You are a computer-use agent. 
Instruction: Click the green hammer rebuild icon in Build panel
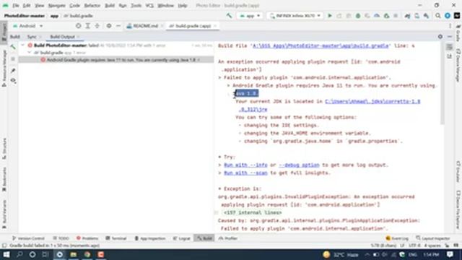coord(13,47)
